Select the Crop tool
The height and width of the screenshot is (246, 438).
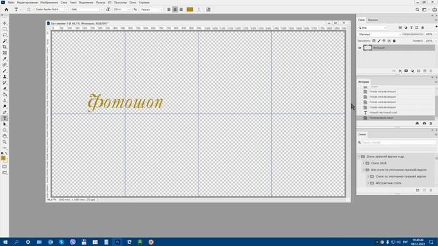click(x=5, y=47)
